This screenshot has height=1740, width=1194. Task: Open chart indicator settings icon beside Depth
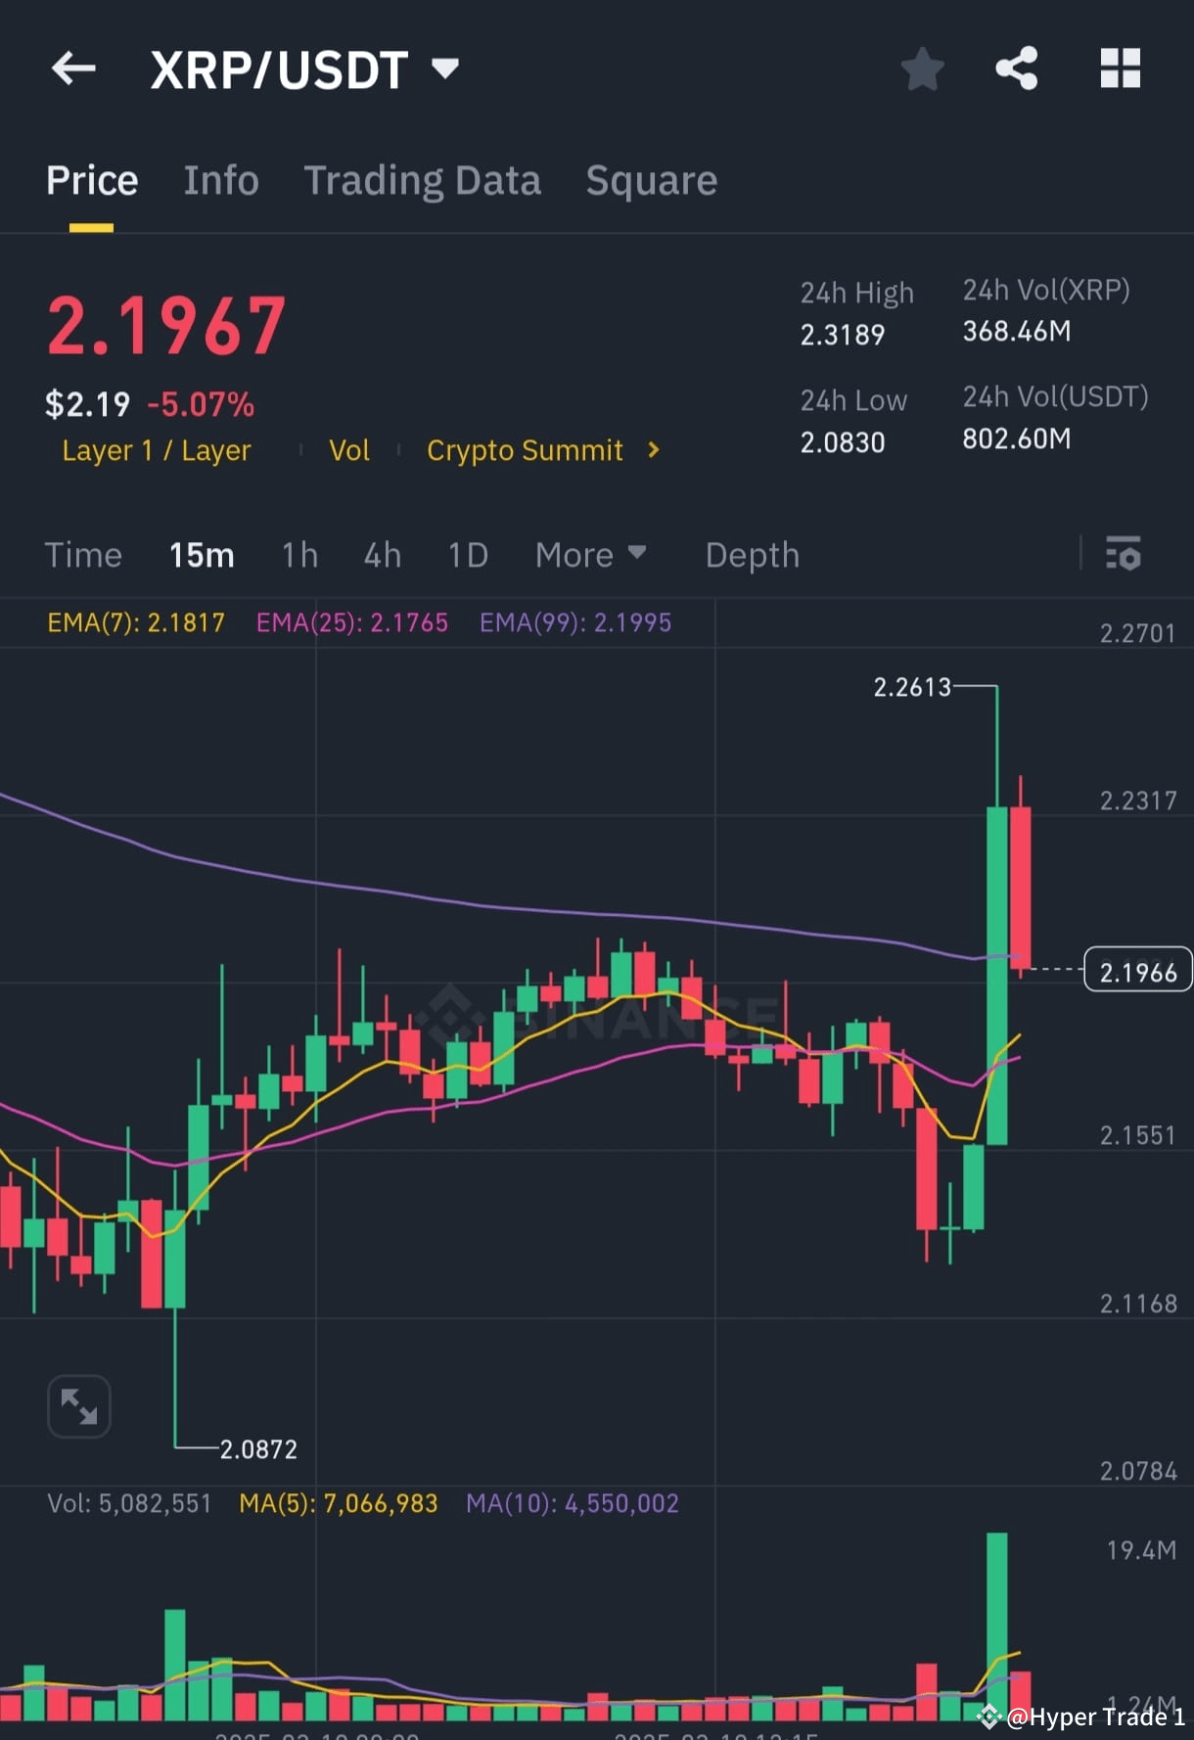click(1124, 555)
